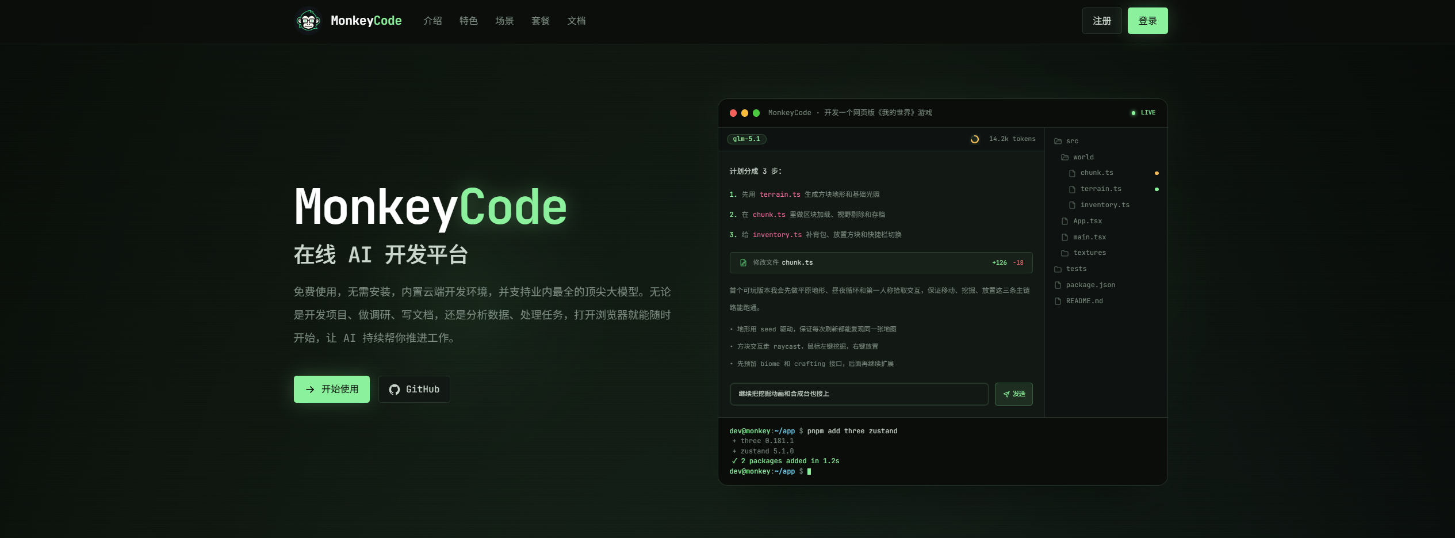Click the zustand 5.1.0 terminal line
This screenshot has height=538, width=1455.
[763, 451]
